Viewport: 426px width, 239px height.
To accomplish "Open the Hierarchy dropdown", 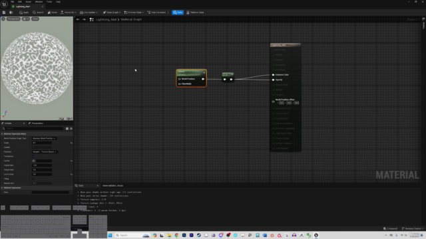I will 68,13.
